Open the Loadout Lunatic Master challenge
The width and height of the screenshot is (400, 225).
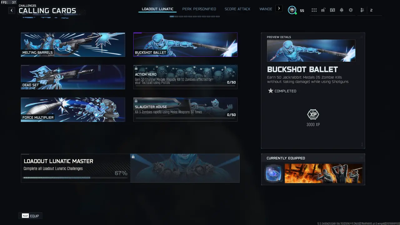[130, 168]
